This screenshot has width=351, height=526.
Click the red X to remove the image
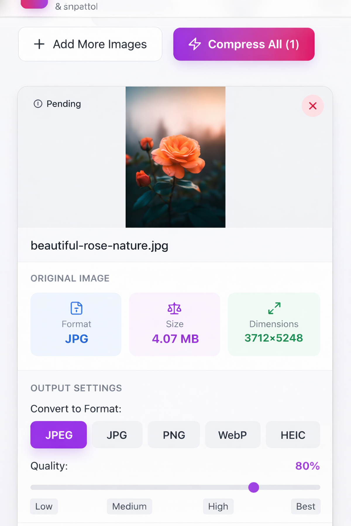point(312,106)
